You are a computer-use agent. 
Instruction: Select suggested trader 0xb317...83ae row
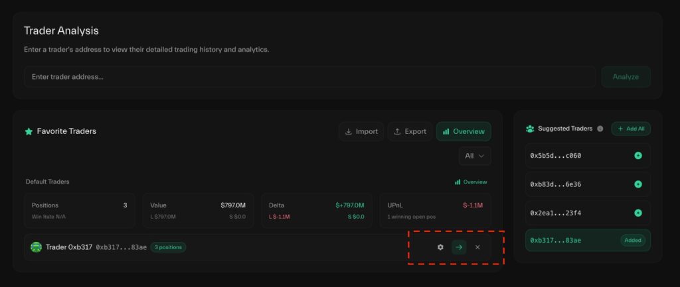point(571,240)
